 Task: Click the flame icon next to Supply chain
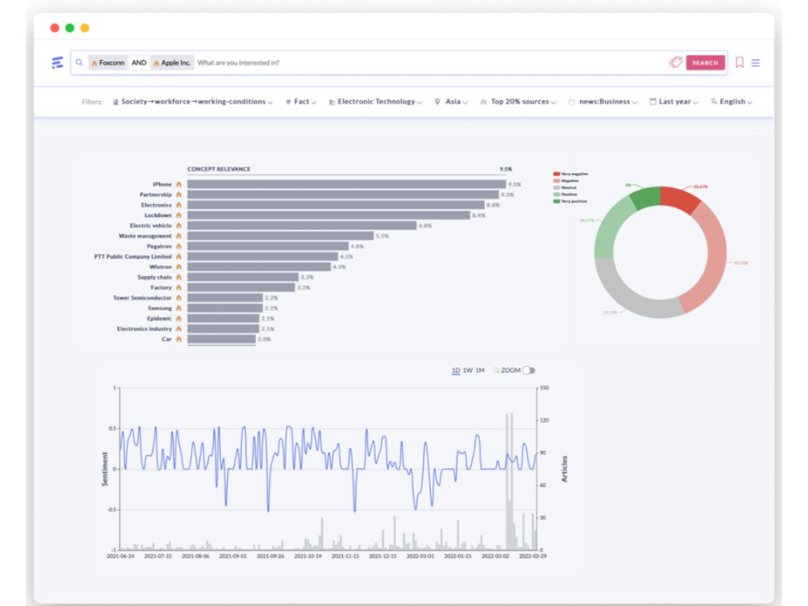coord(178,277)
